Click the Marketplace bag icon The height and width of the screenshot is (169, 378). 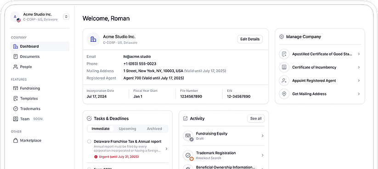point(16,141)
